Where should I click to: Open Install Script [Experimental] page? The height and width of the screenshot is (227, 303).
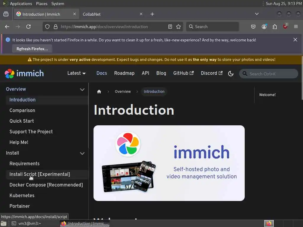tap(47, 174)
